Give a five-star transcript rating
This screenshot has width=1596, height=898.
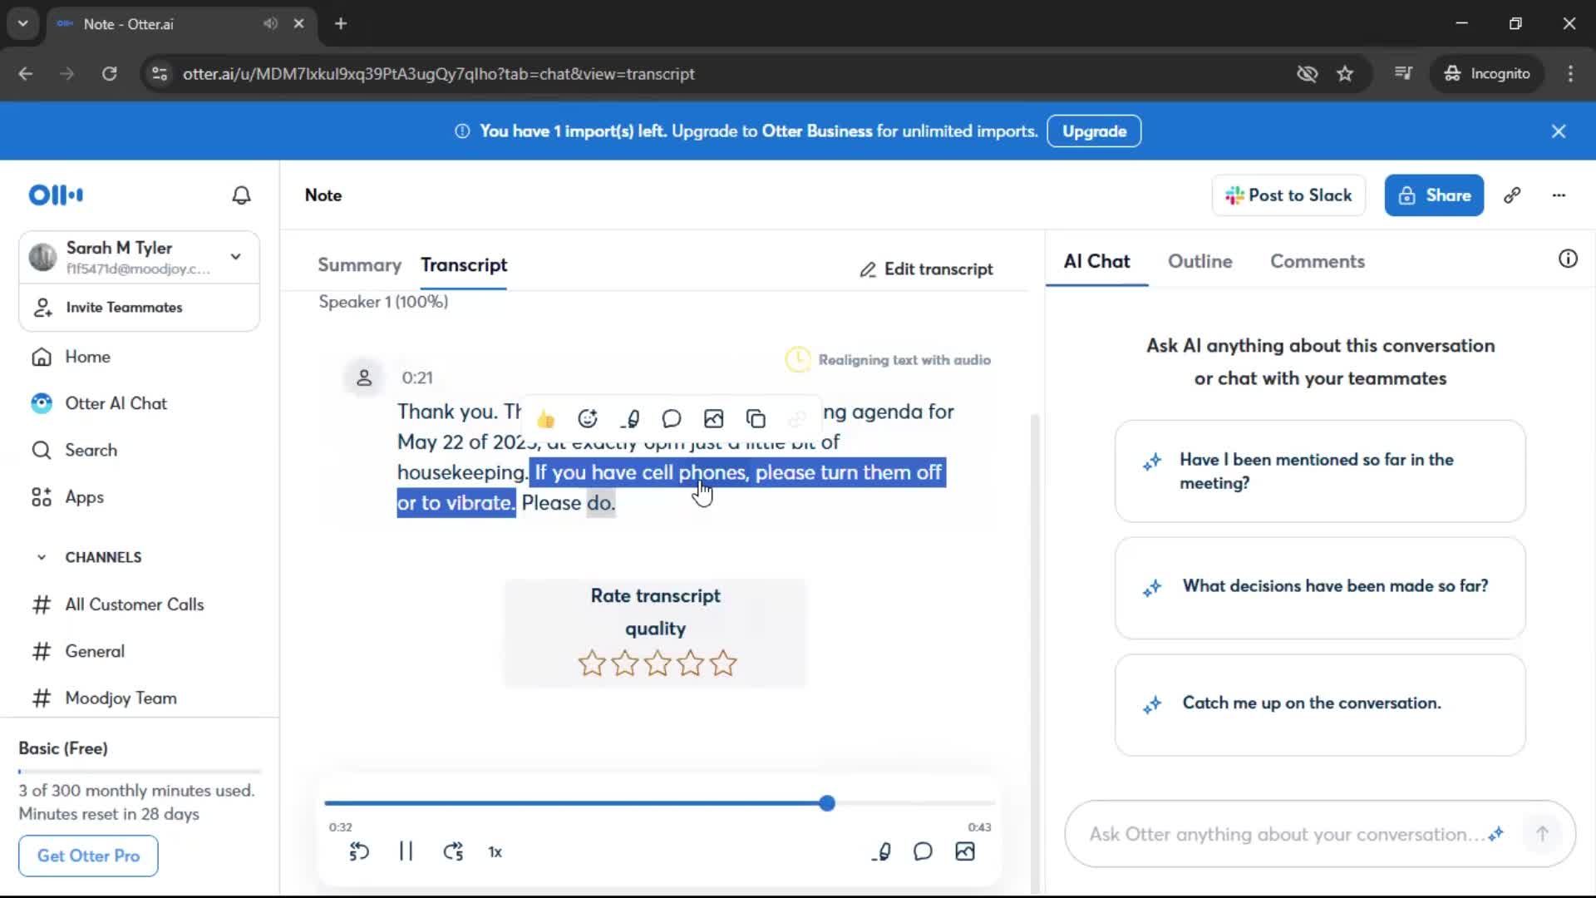[x=723, y=664]
